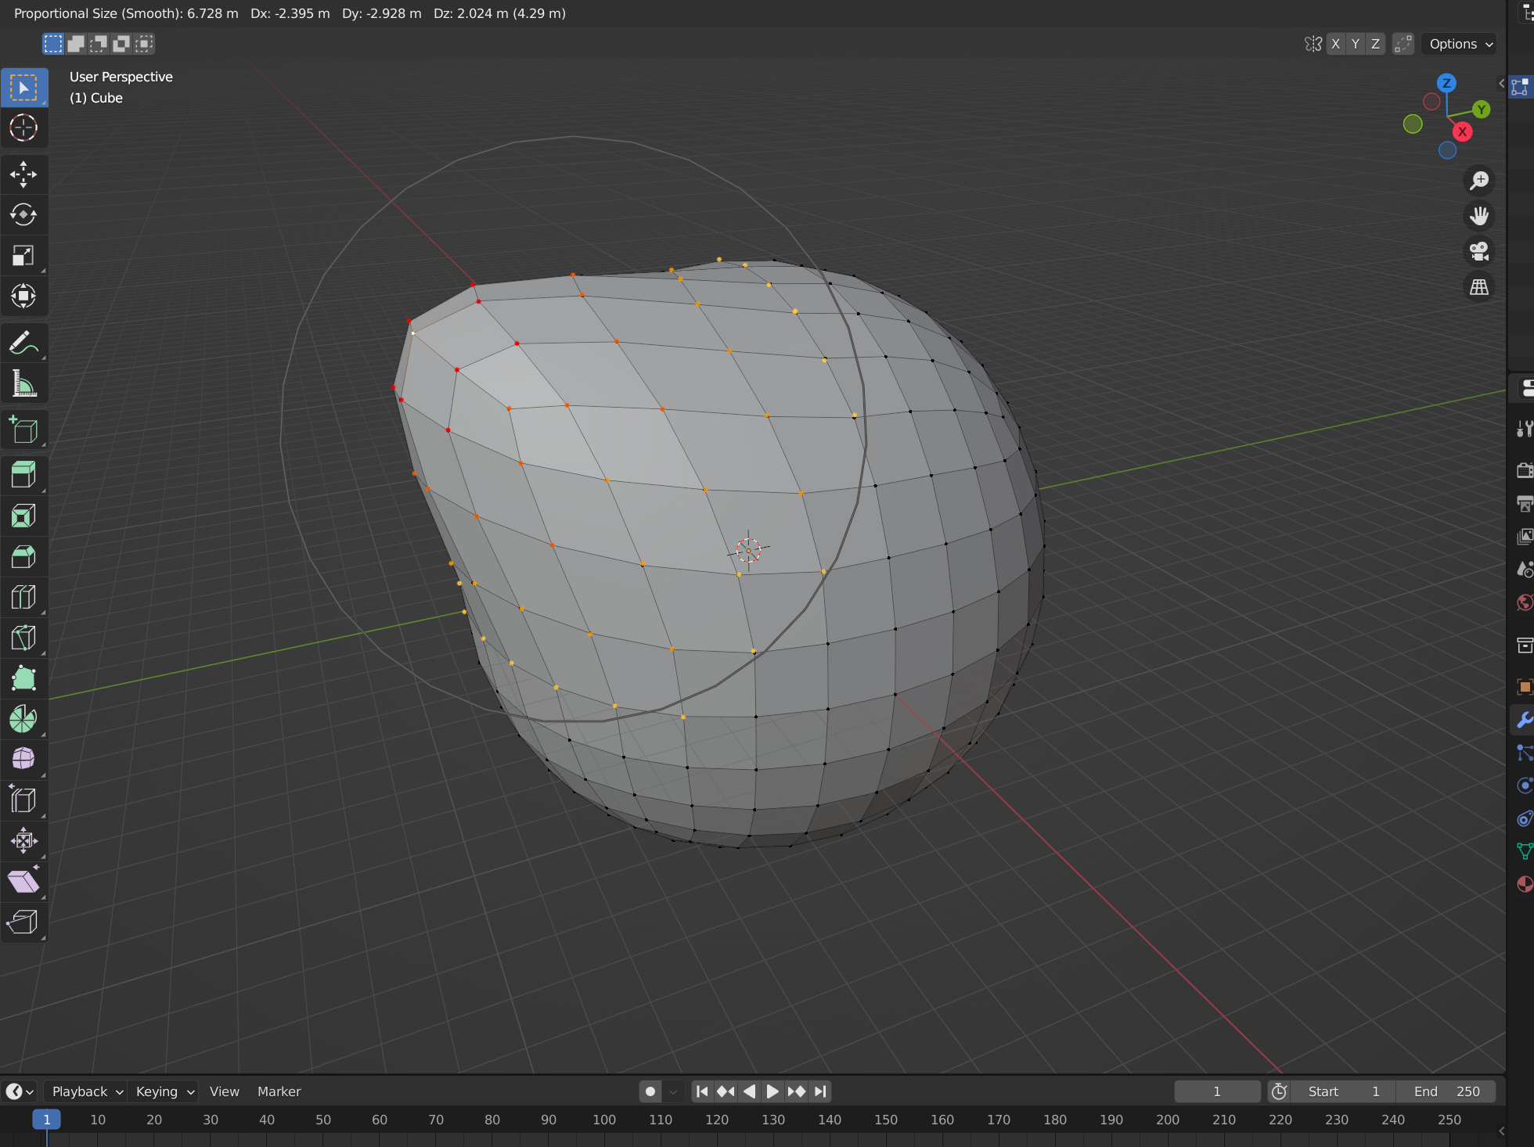Select the Extrude Region tool

pyautogui.click(x=23, y=476)
